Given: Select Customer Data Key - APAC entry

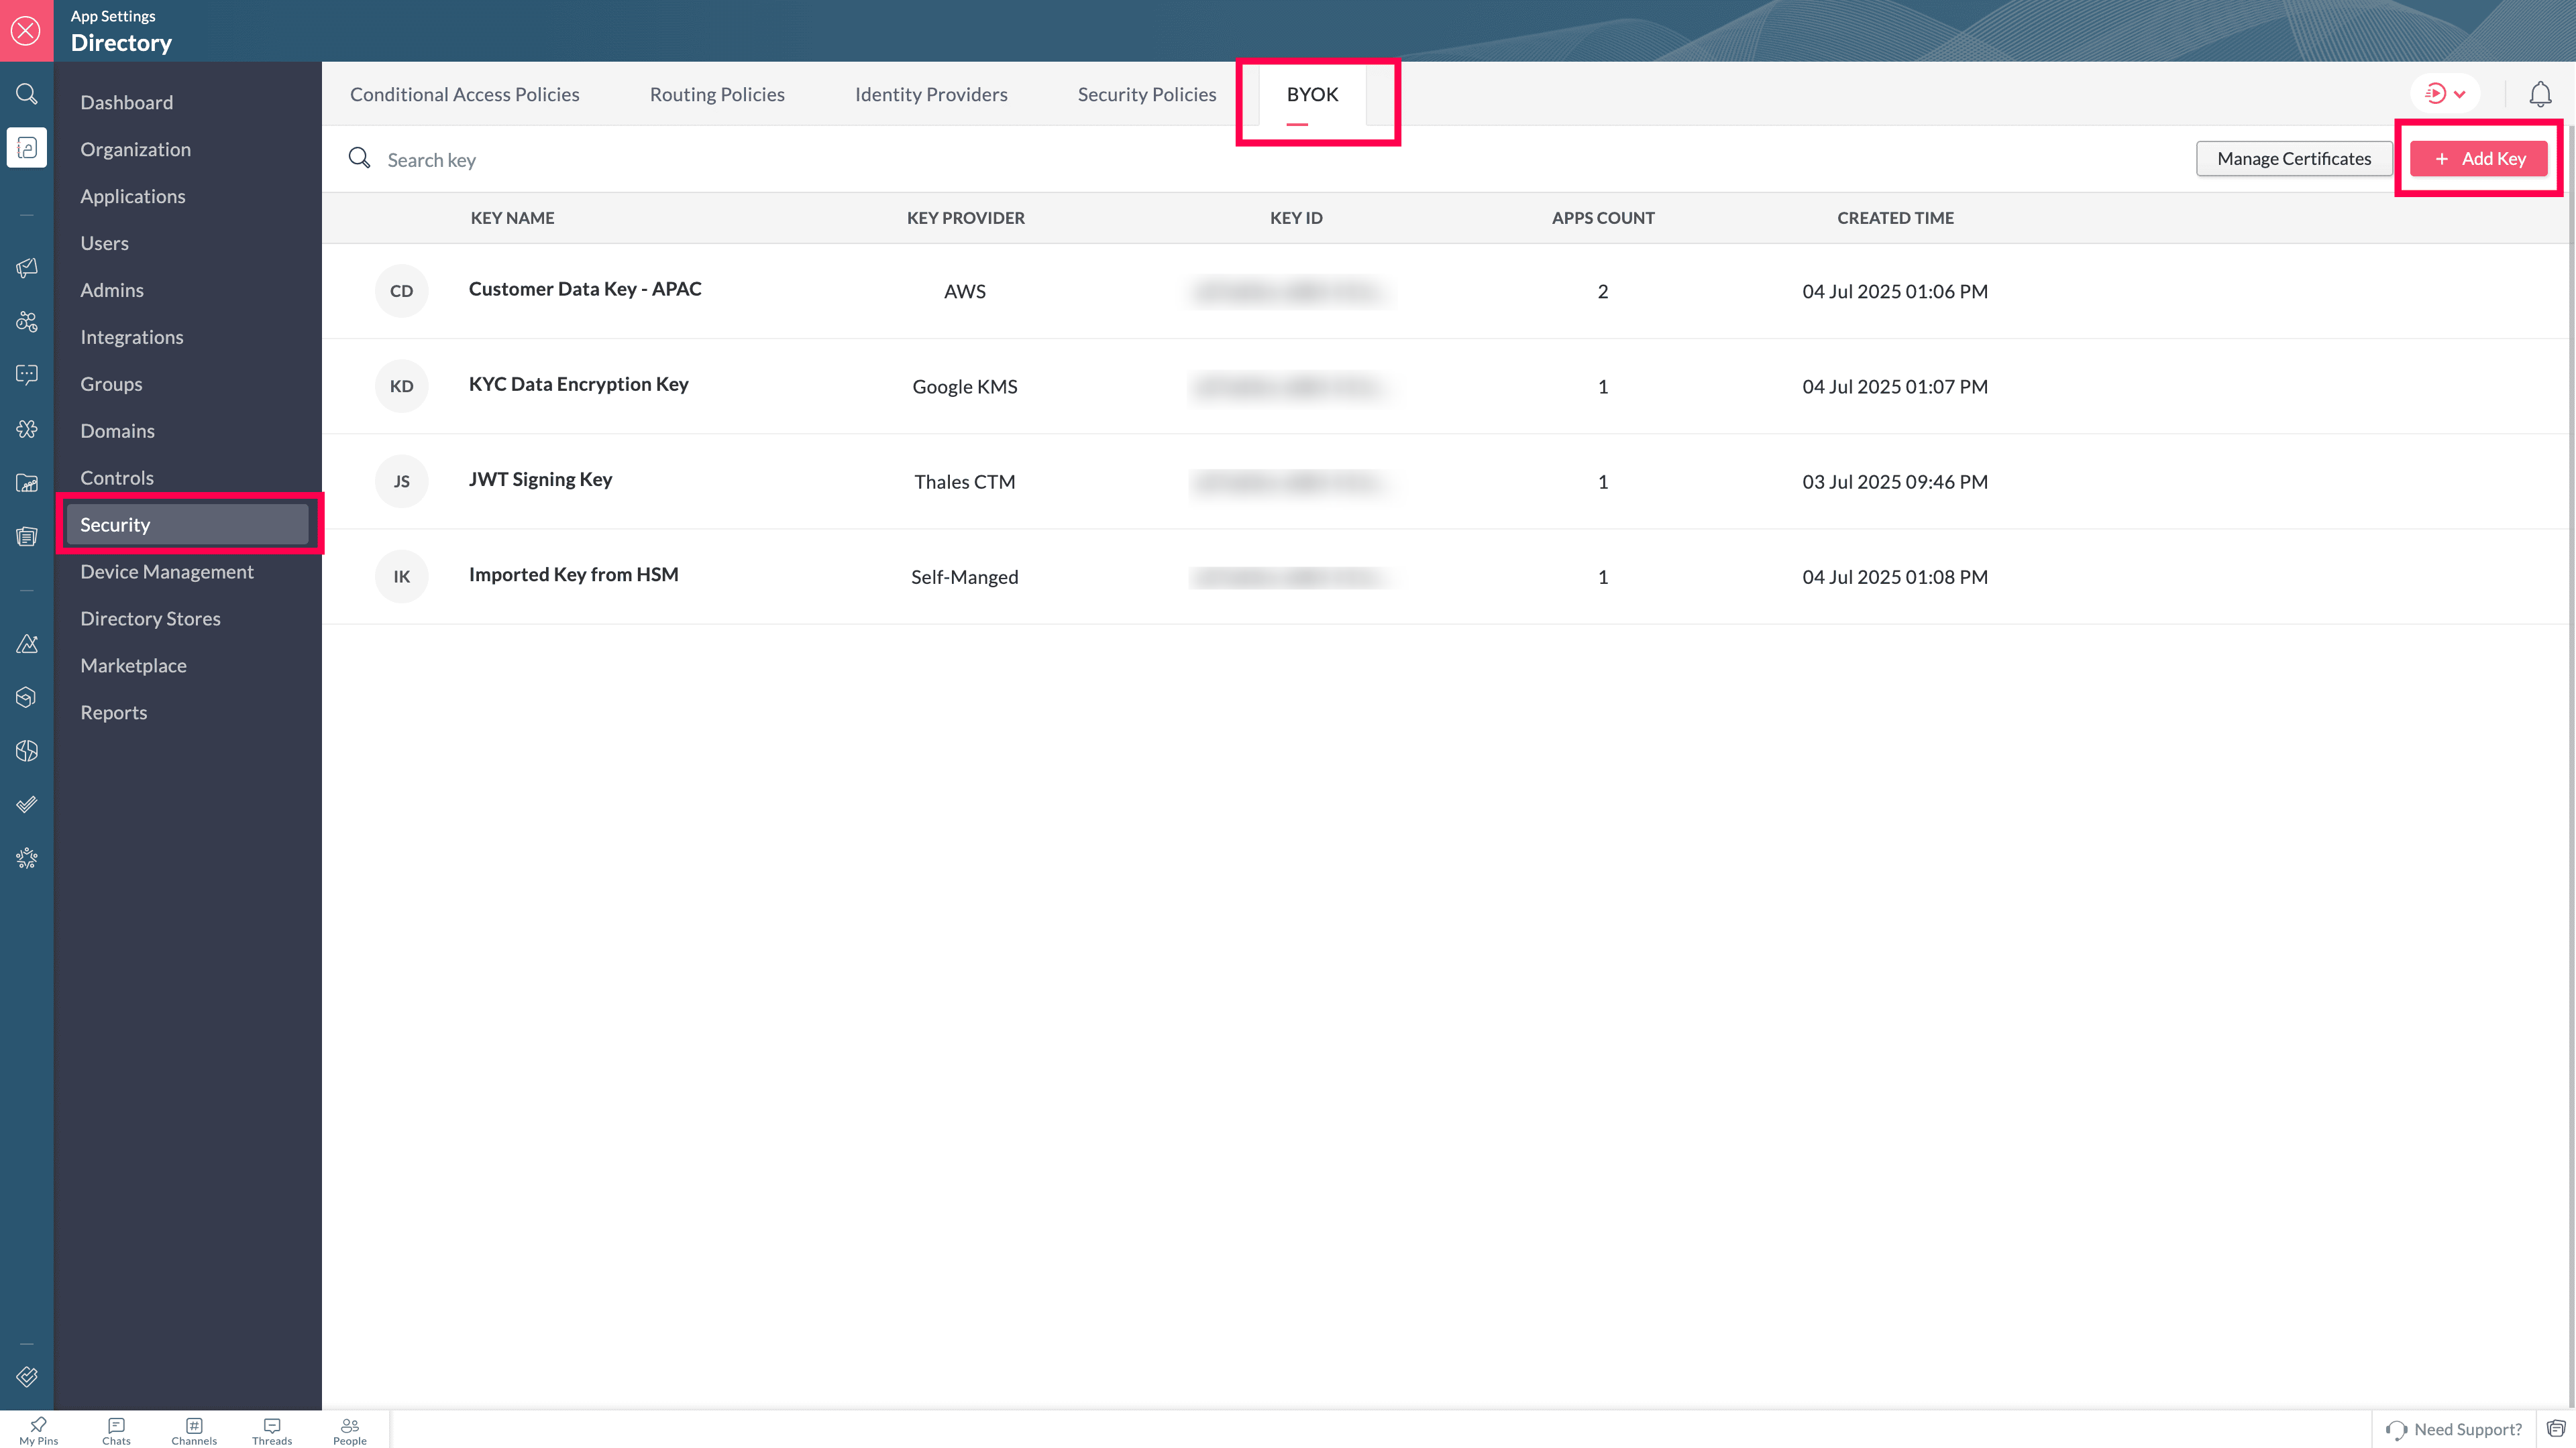Looking at the screenshot, I should [x=585, y=289].
